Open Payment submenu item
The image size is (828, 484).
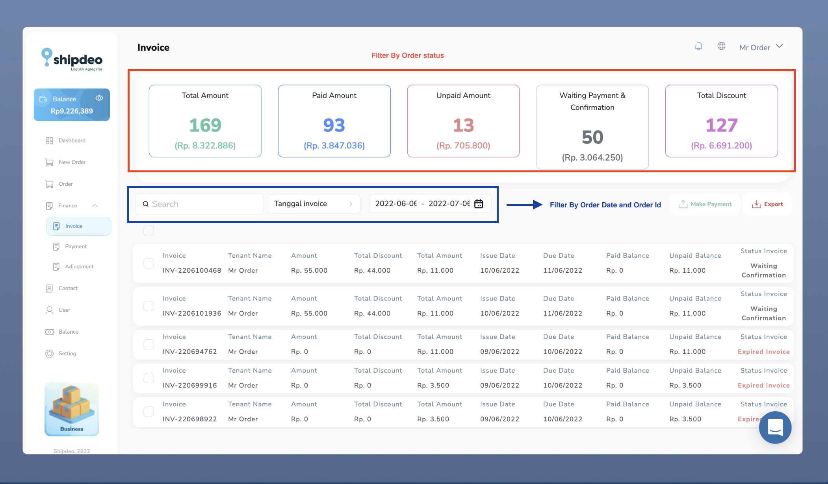click(x=76, y=246)
